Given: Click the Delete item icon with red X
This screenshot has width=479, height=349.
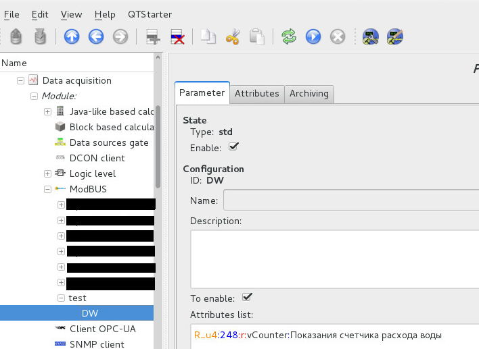Looking at the screenshot, I should tap(178, 36).
